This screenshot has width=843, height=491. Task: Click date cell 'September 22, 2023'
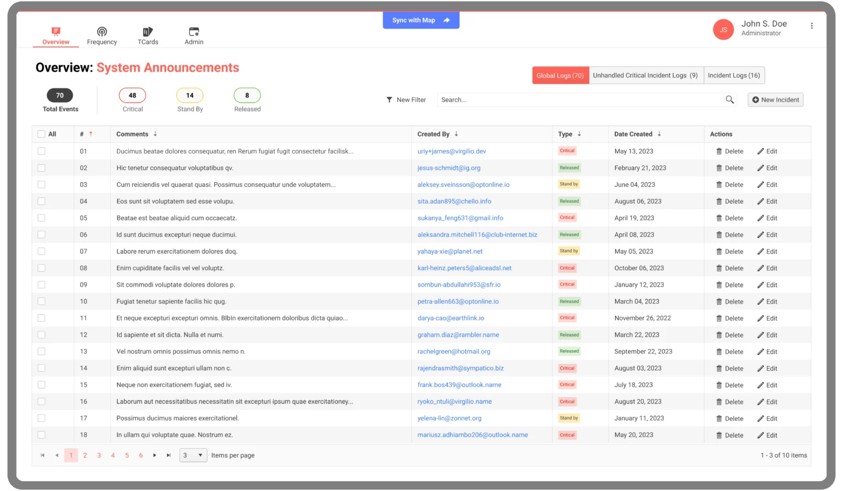click(x=643, y=351)
